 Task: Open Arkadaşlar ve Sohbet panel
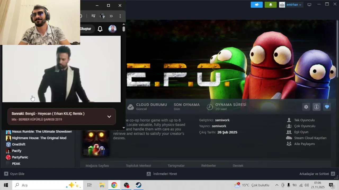tap(317, 174)
